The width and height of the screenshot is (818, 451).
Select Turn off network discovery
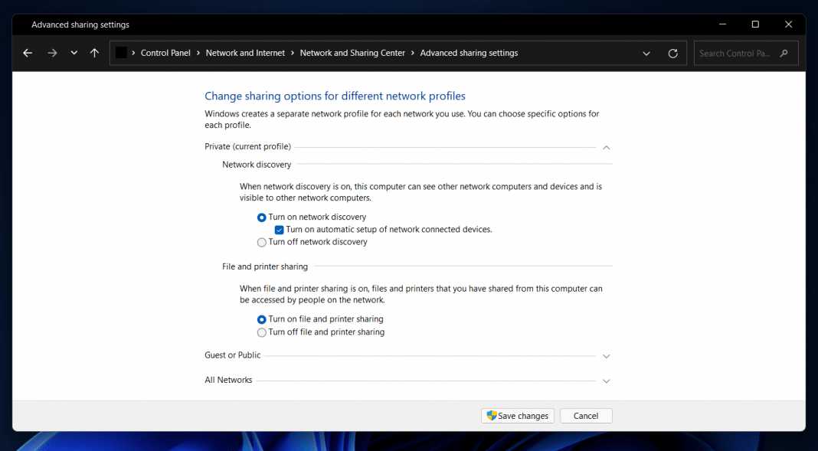pyautogui.click(x=261, y=242)
